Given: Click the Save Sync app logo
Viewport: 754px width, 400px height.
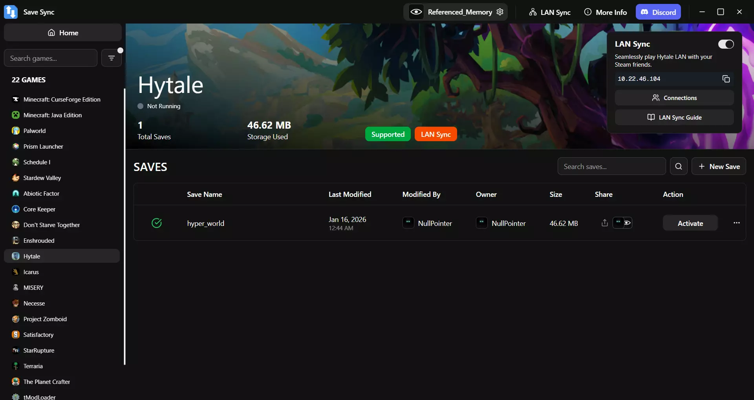Looking at the screenshot, I should click(x=11, y=12).
